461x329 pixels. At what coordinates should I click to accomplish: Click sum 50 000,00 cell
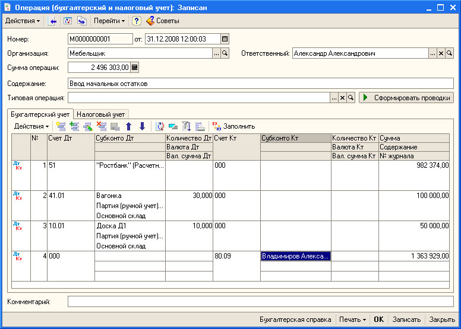coord(414,226)
